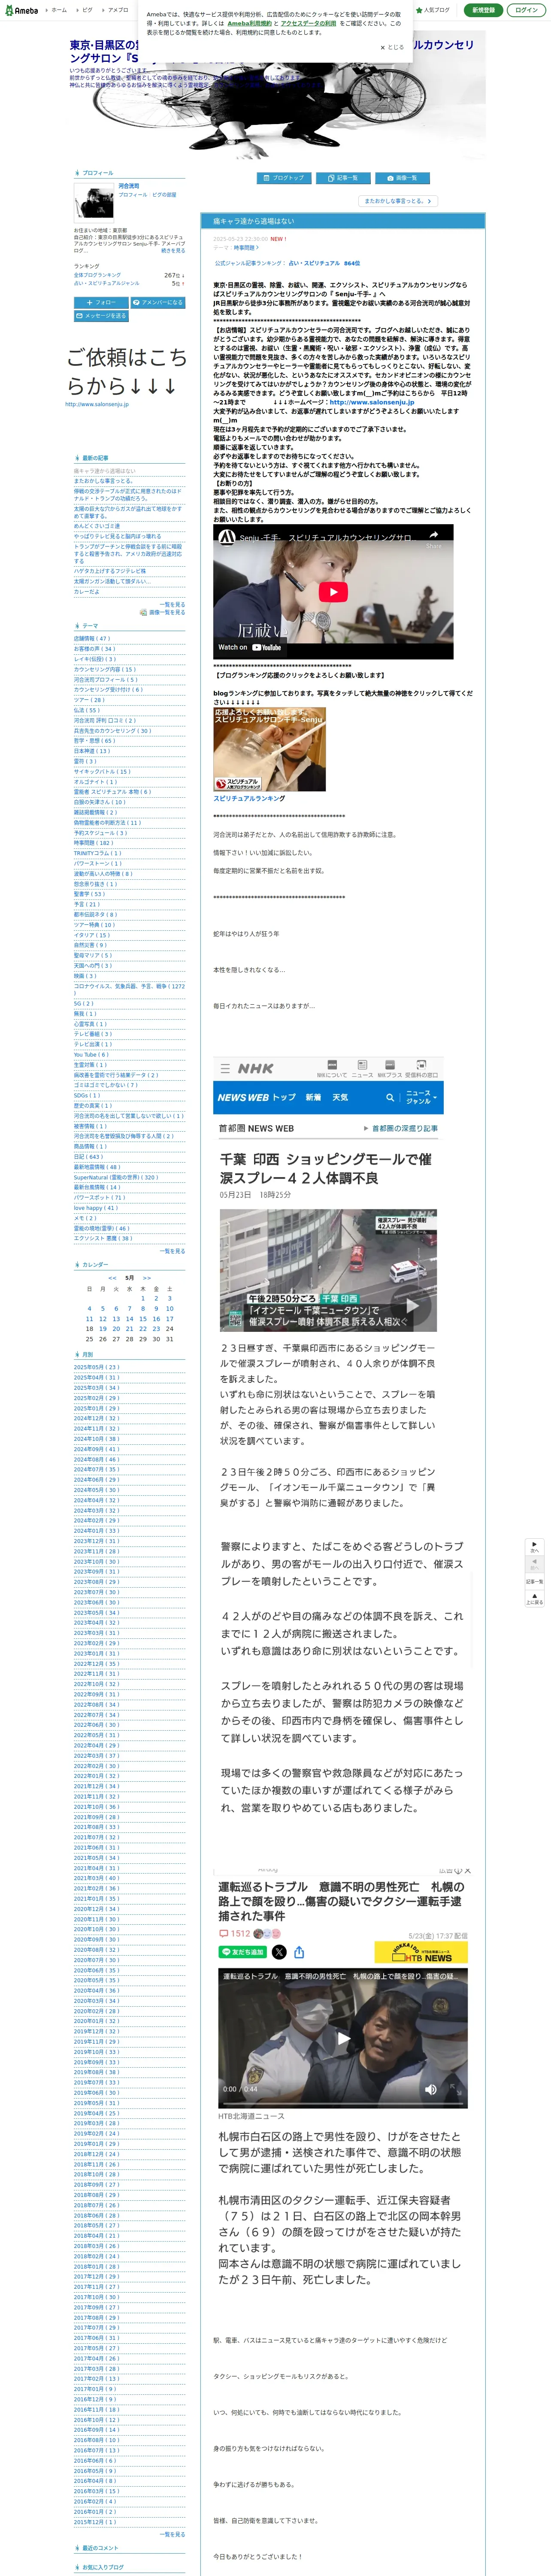Click Share icon on YouTube embed

coord(433,538)
